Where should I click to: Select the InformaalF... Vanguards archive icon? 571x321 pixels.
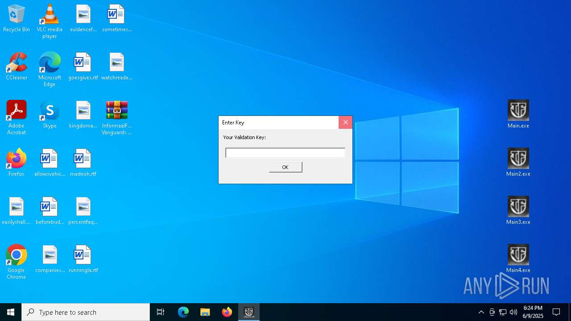pos(117,118)
